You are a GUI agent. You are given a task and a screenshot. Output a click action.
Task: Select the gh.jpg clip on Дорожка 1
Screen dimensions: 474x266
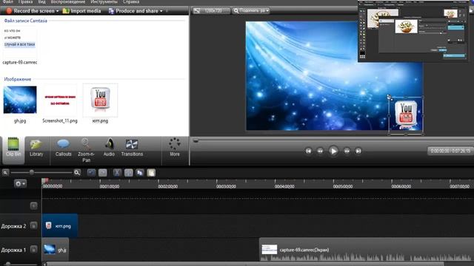tap(56, 250)
